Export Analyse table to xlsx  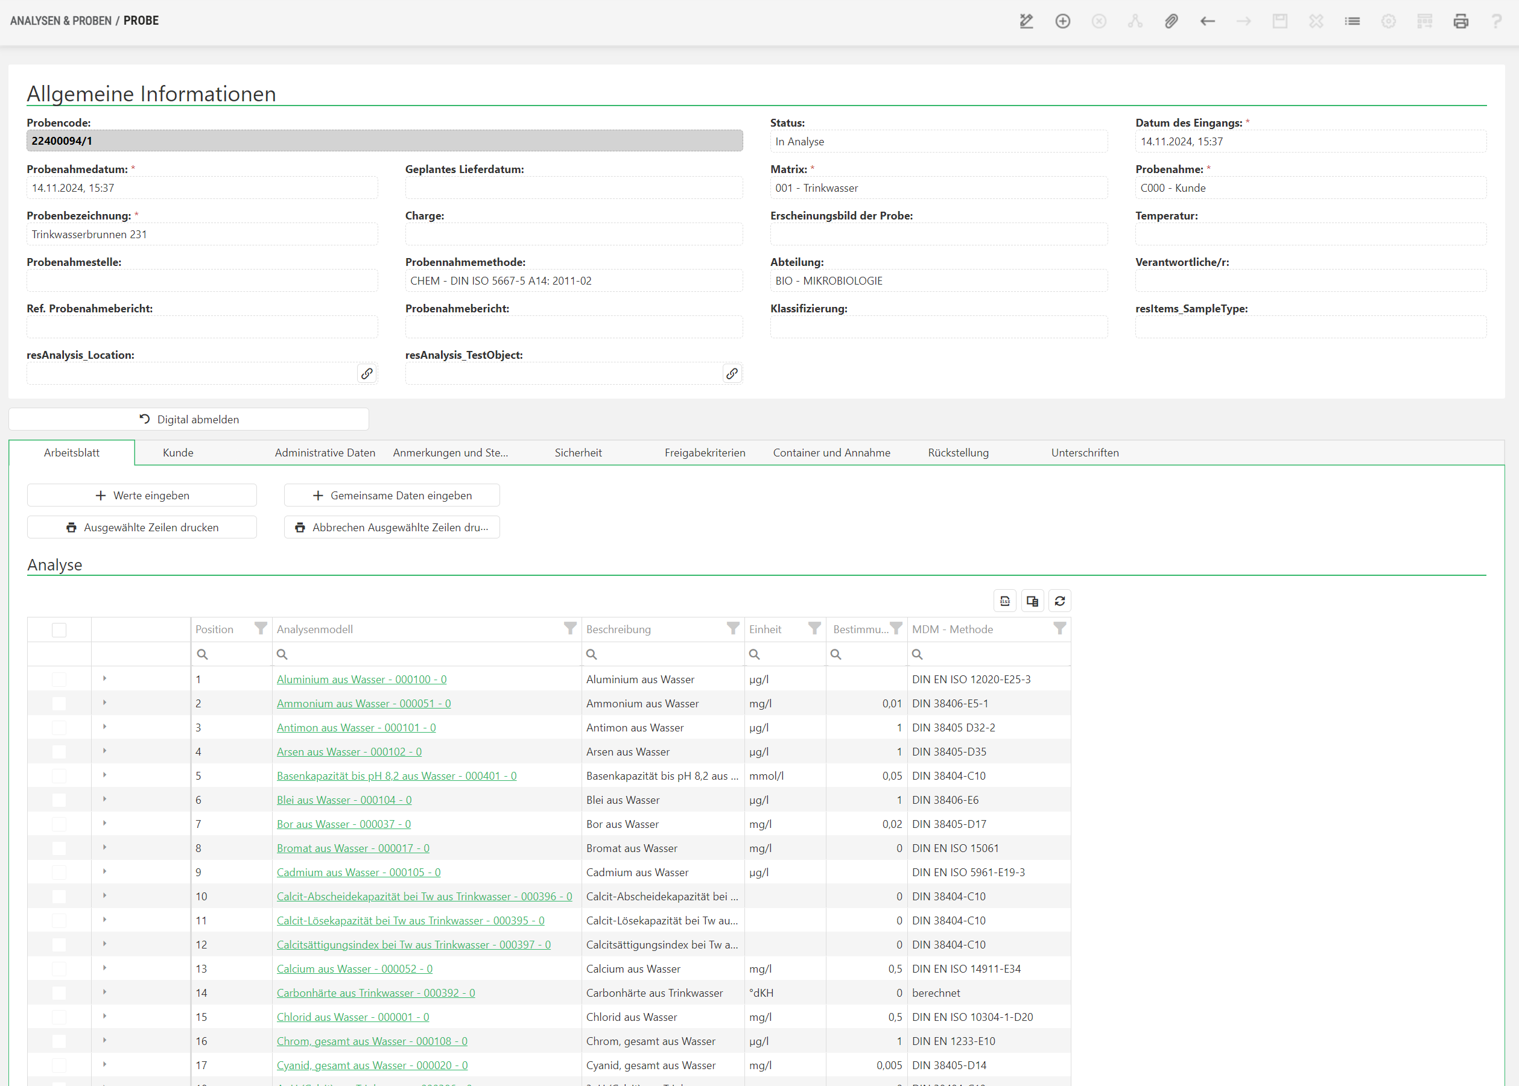pyautogui.click(x=1004, y=601)
